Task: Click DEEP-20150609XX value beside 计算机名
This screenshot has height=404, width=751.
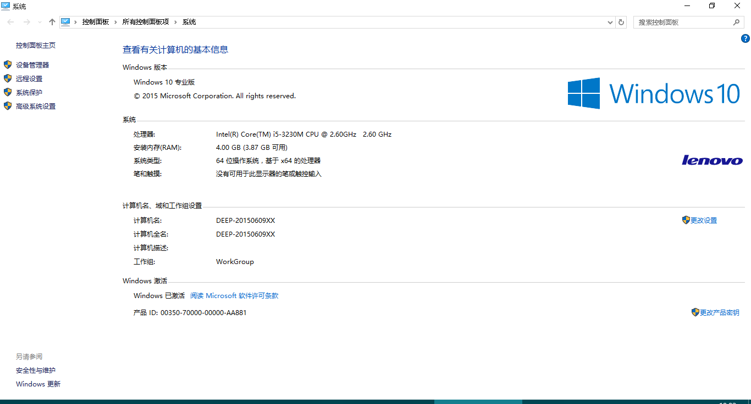Action: coord(245,221)
